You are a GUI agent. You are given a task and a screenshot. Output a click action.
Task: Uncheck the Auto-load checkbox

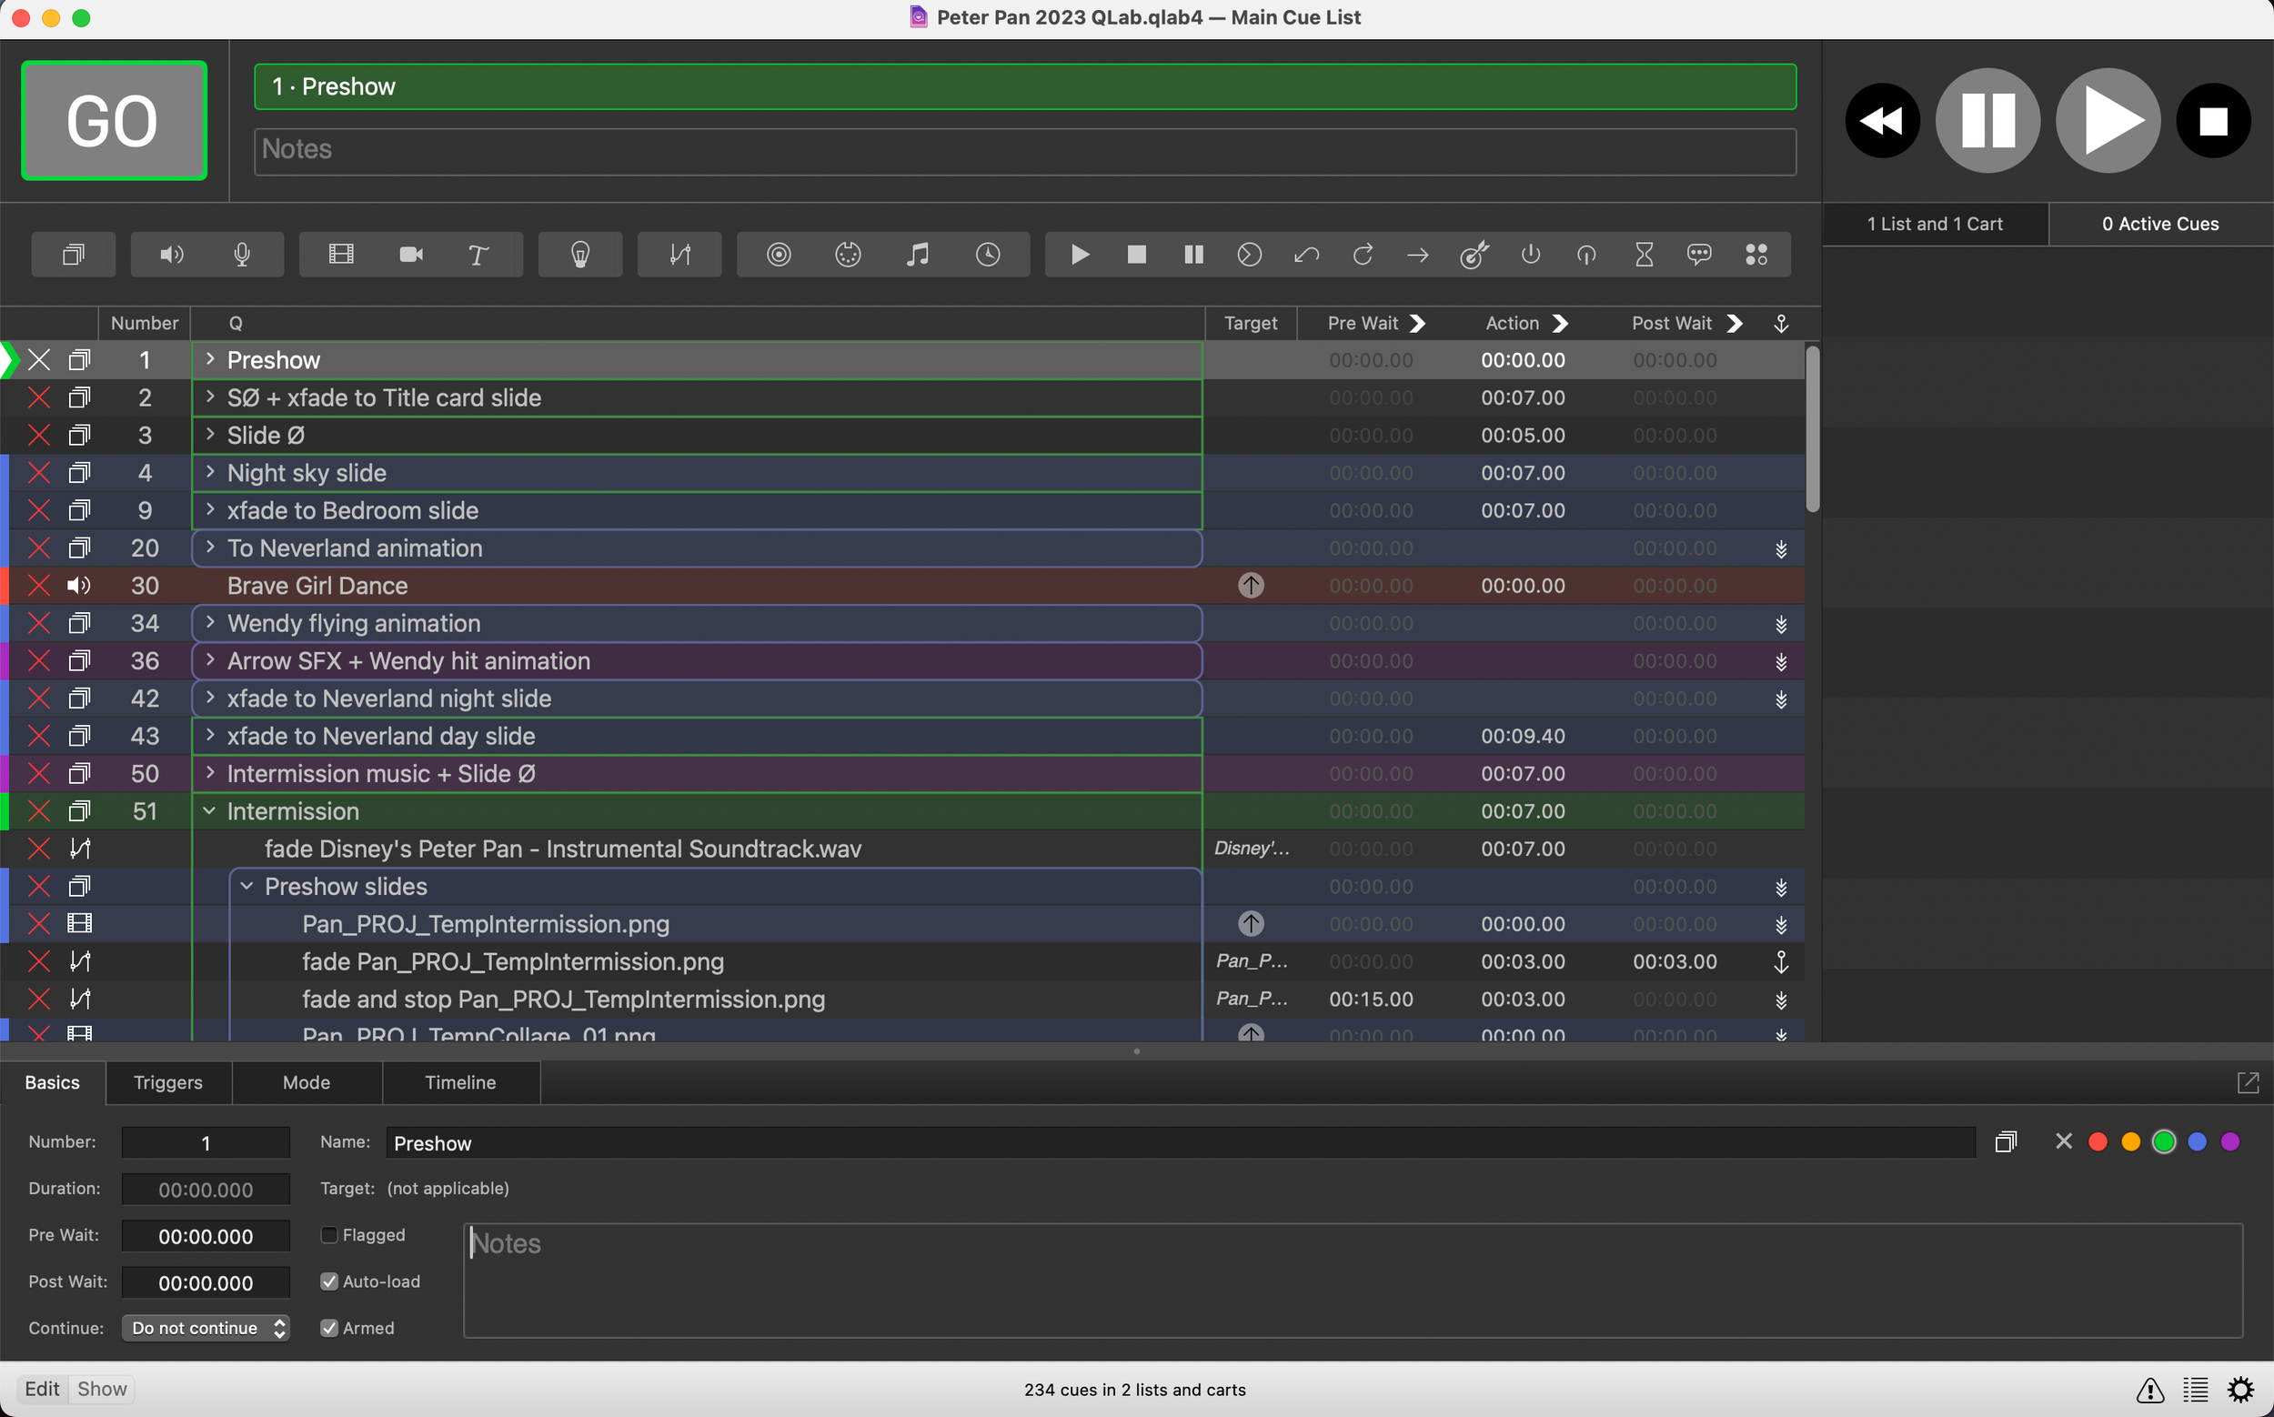tap(329, 1281)
